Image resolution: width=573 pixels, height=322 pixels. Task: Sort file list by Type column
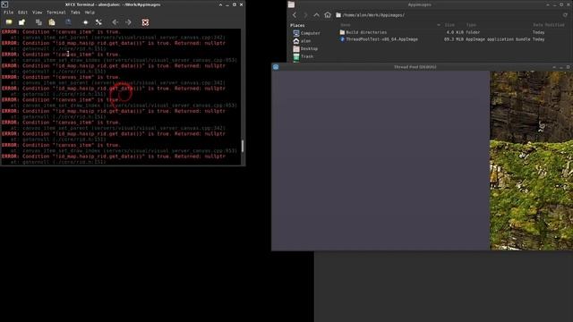coord(471,25)
